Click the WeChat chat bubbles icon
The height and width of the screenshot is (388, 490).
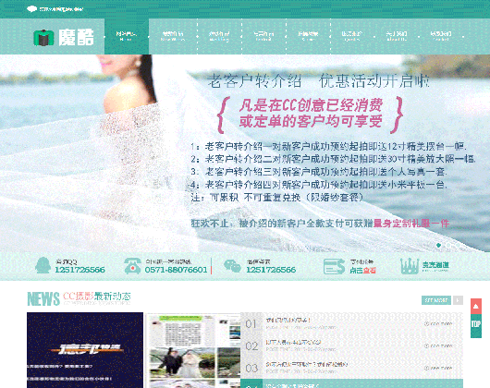[232, 266]
